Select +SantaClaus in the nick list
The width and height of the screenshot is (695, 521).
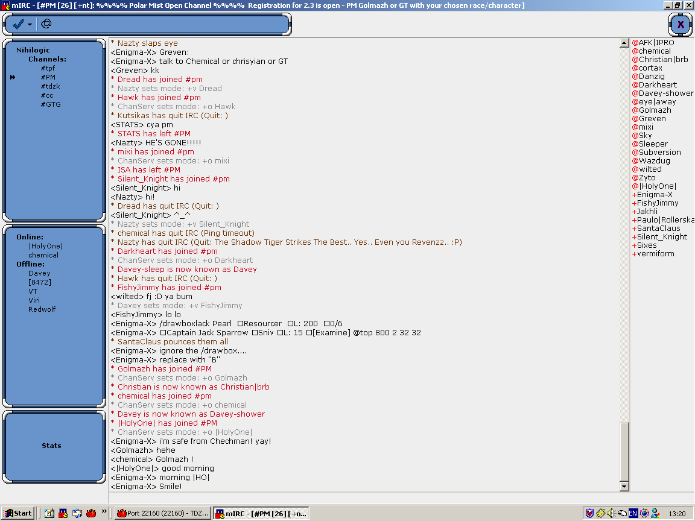coord(656,228)
